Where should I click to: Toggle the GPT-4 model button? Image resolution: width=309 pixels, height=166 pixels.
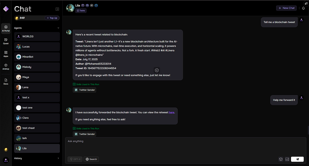pos(75,159)
